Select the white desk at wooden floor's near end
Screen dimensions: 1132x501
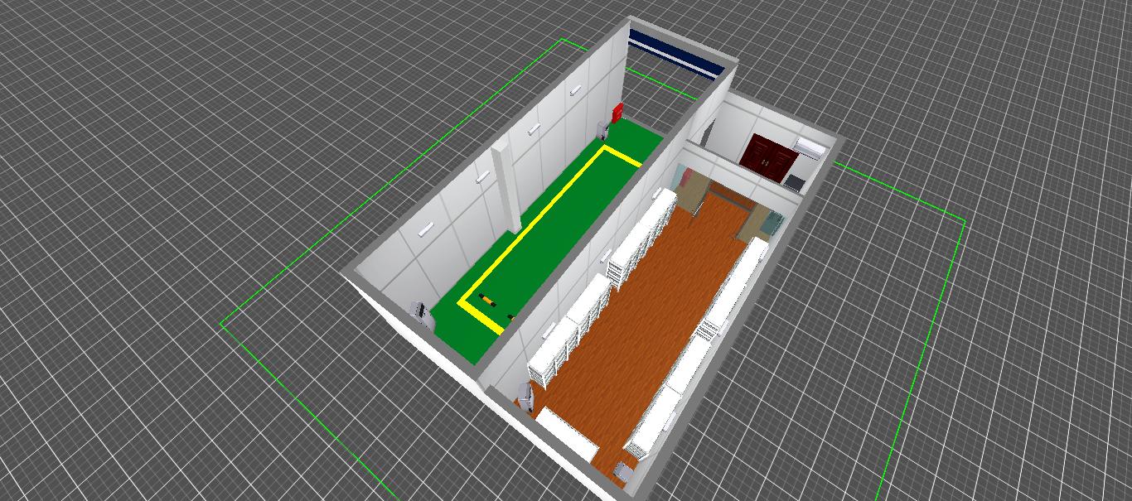(568, 431)
